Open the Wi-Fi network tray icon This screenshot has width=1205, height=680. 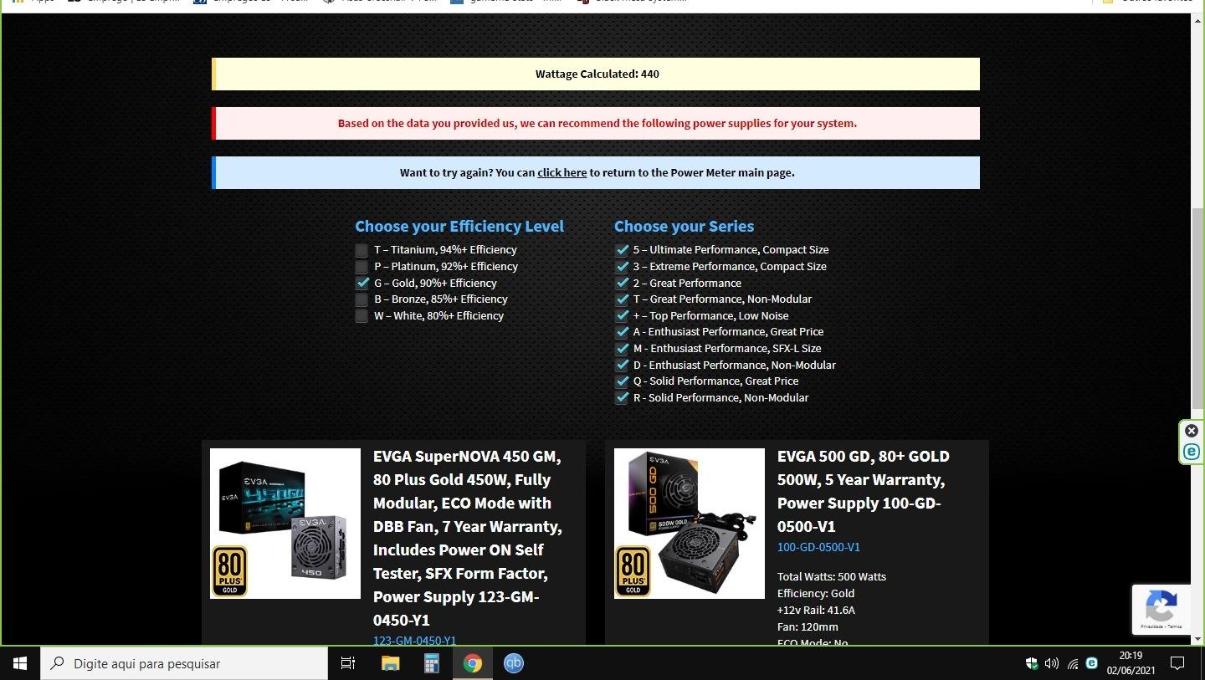[1073, 664]
